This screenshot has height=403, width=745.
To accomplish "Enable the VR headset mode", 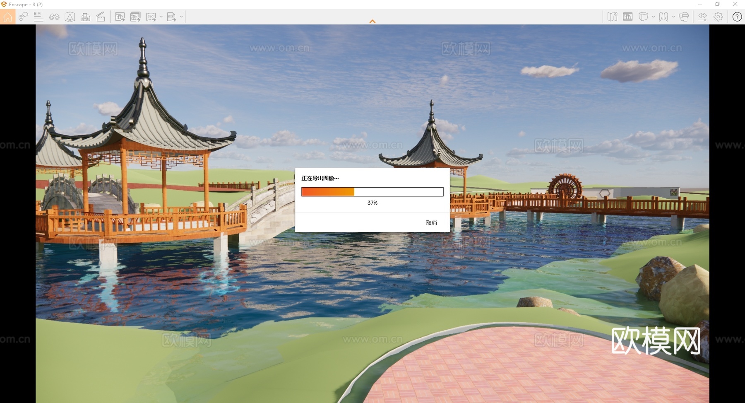I will pos(684,17).
